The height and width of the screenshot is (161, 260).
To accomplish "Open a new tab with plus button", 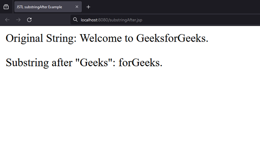I will coord(88,7).
